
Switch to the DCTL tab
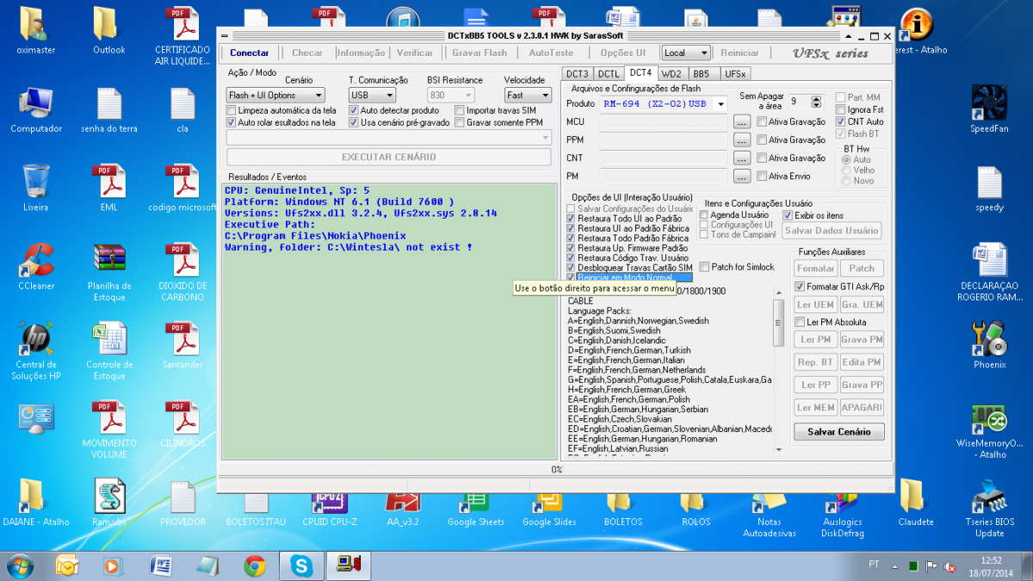click(609, 74)
